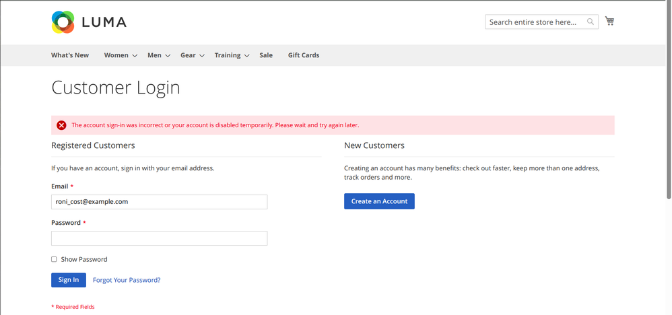Enable the Show Password checkbox
Screen dimensions: 672x315
pos(54,259)
